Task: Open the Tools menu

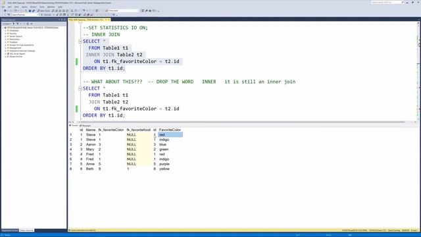Action: pos(42,7)
